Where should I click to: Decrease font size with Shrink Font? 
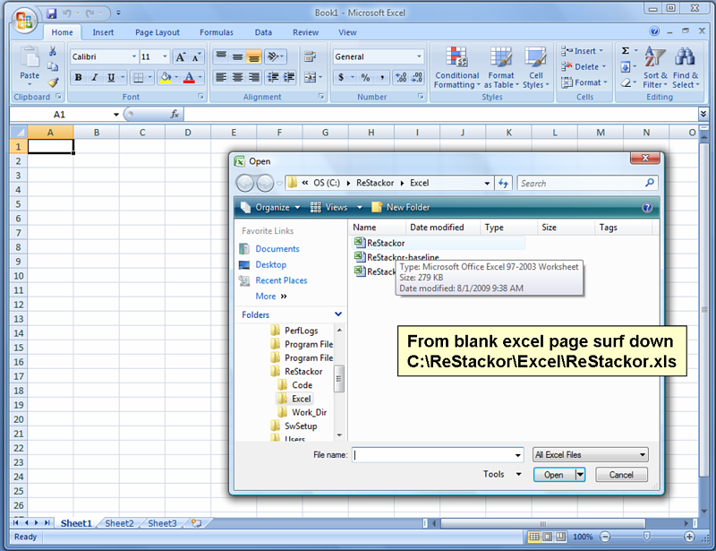point(196,56)
